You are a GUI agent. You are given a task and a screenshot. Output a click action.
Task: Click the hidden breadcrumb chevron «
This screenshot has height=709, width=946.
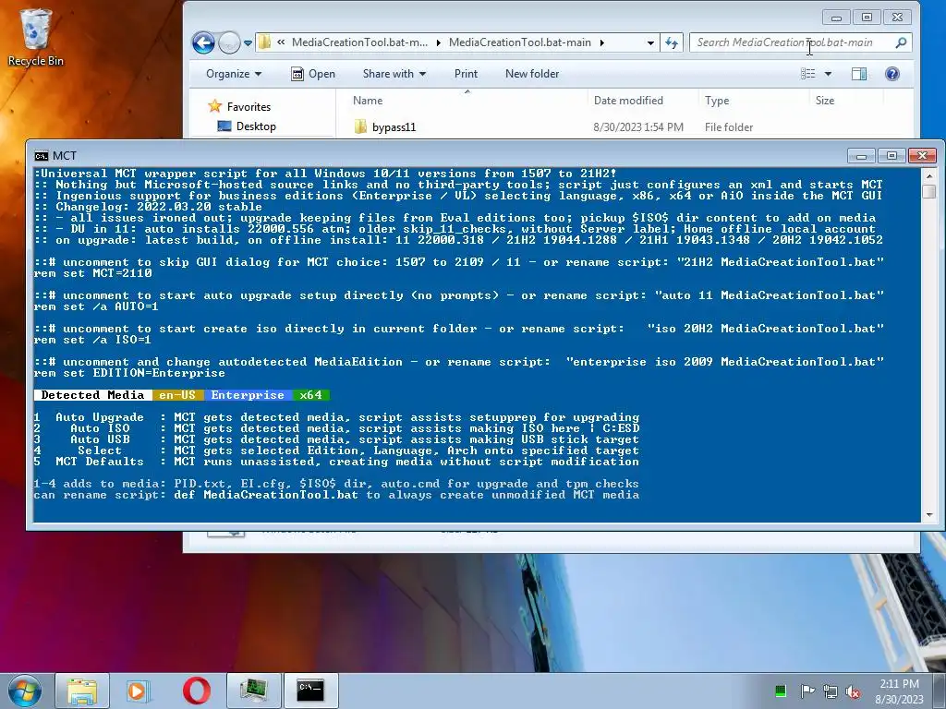281,42
